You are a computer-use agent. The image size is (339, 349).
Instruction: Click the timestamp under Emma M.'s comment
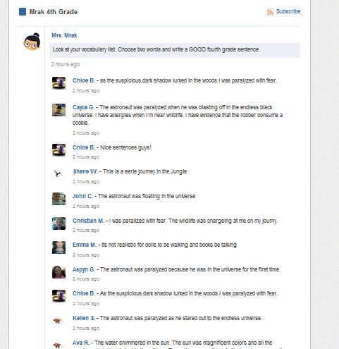click(86, 255)
